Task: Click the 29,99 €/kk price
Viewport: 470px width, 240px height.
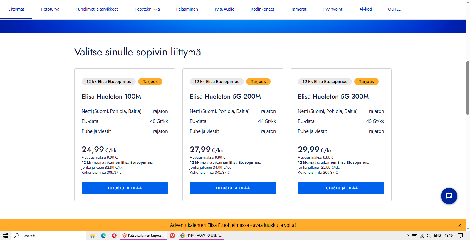Action: pyautogui.click(x=315, y=150)
